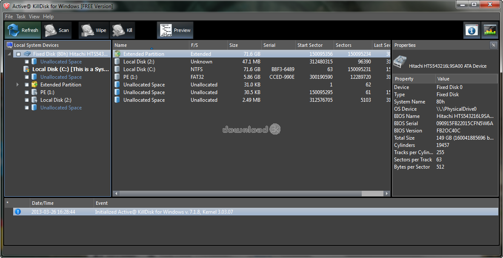Viewport: 503px width, 258px height.
Task: Click the green chart icon top right
Action: [490, 30]
